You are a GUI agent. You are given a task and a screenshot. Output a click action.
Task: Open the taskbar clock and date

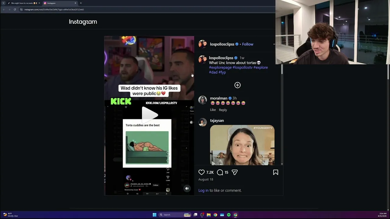point(383,215)
